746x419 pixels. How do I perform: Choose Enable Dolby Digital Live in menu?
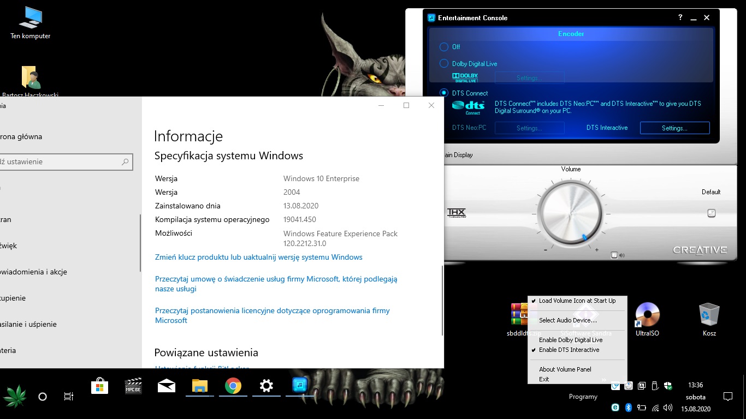tap(577, 340)
